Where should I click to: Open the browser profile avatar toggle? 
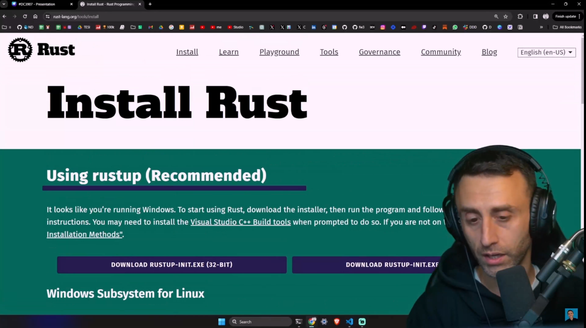pos(546,16)
